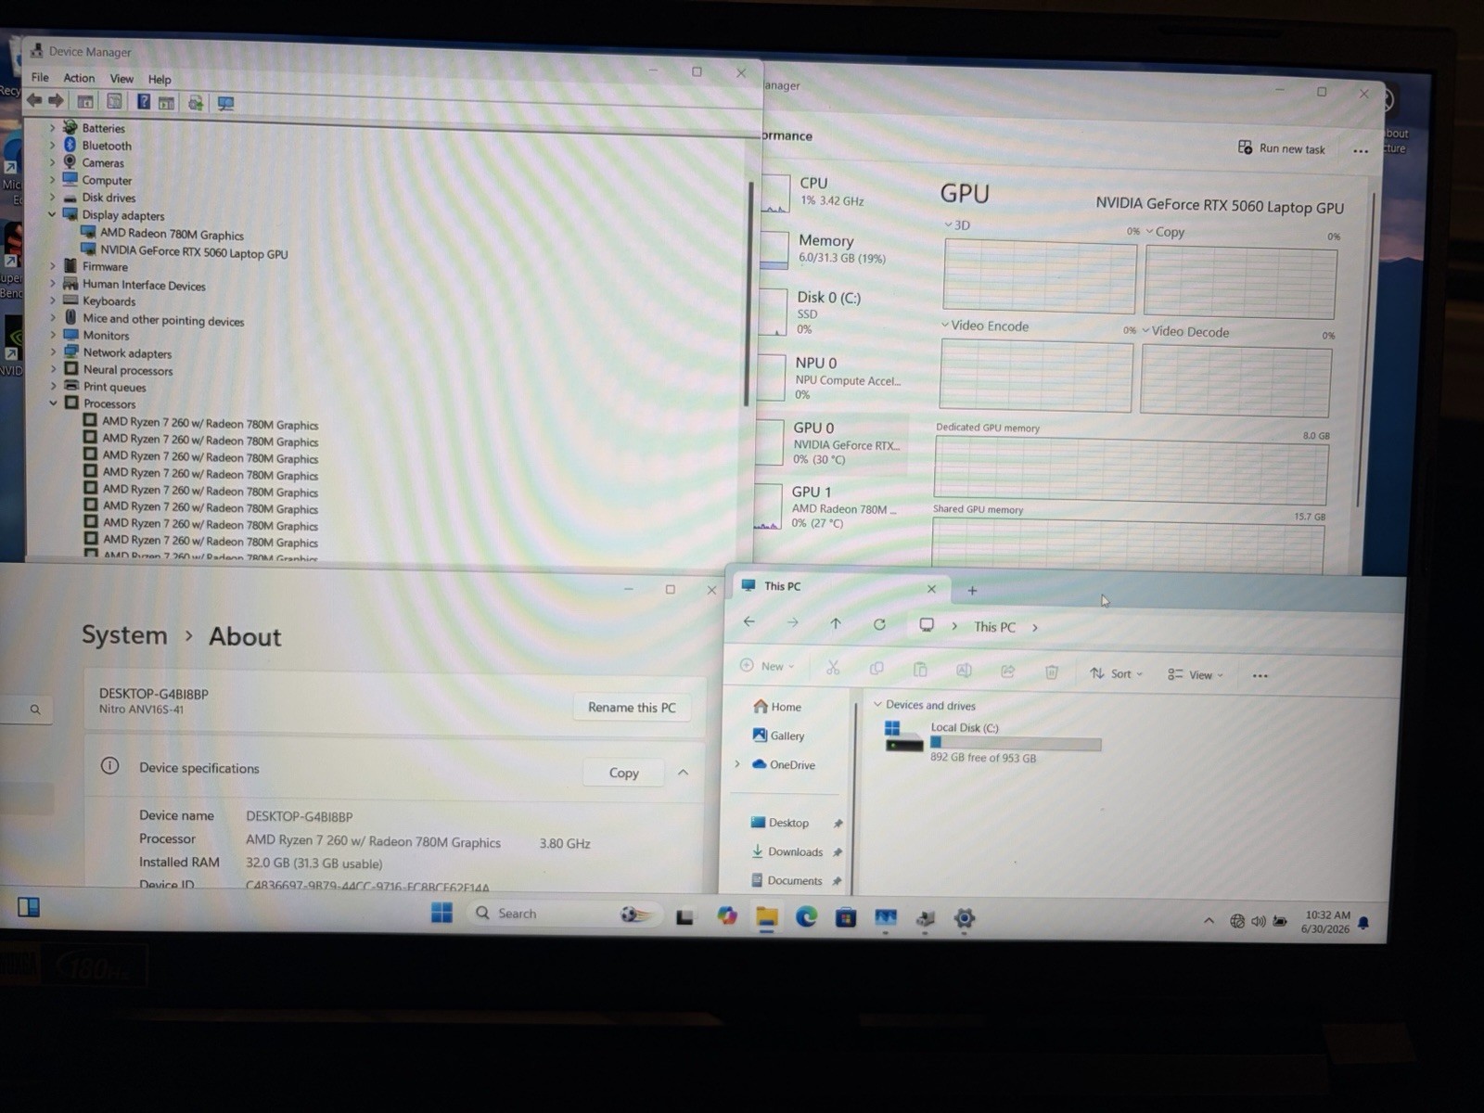Image resolution: width=1484 pixels, height=1113 pixels.
Task: Collapse Devices and drives group
Action: [877, 704]
